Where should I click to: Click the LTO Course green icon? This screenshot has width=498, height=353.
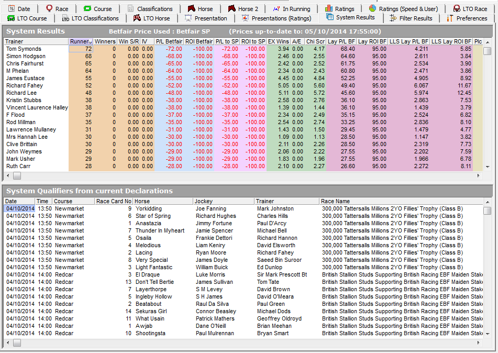click(x=11, y=18)
